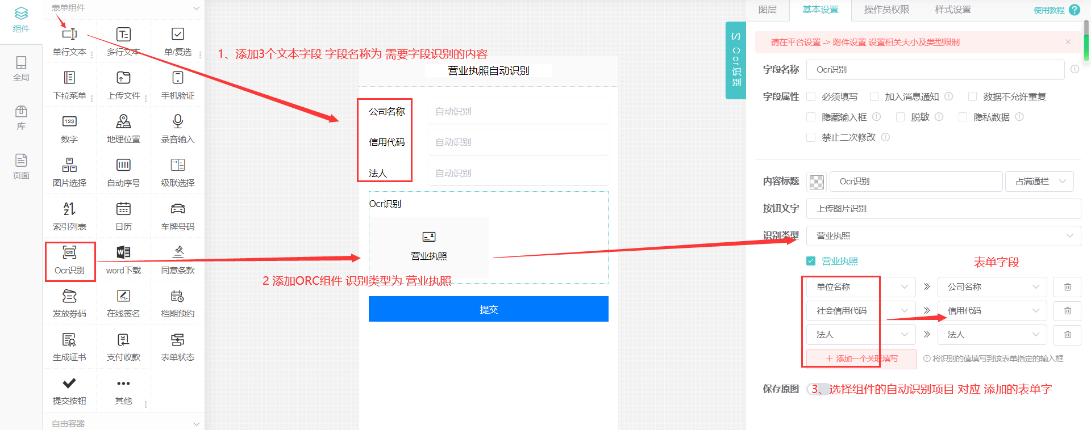Uncheck the 营业执照 checkbox
This screenshot has height=430, width=1091.
pyautogui.click(x=811, y=261)
